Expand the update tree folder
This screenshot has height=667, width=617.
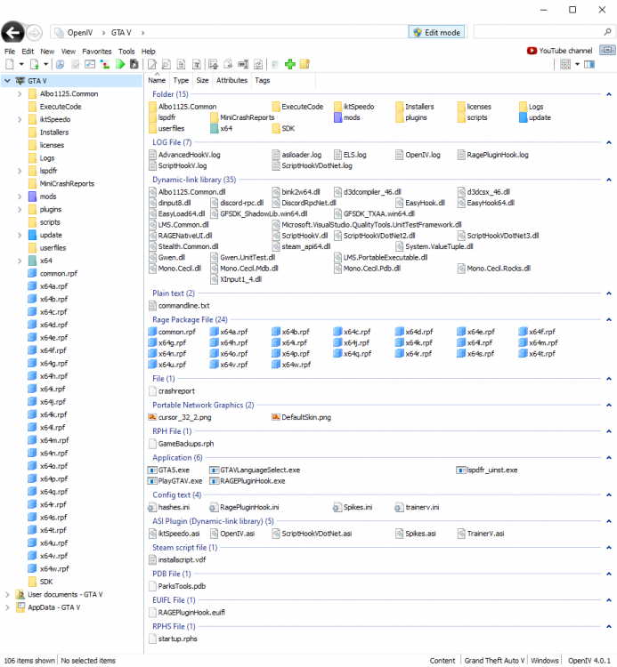coord(20,235)
